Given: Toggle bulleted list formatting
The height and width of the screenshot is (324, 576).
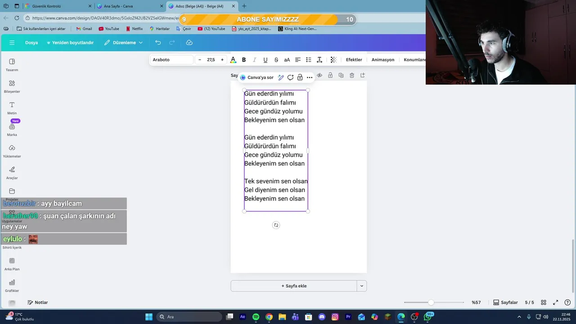Looking at the screenshot, I should 309,59.
